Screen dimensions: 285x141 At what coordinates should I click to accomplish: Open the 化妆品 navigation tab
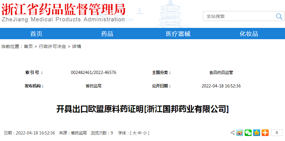coord(249,34)
